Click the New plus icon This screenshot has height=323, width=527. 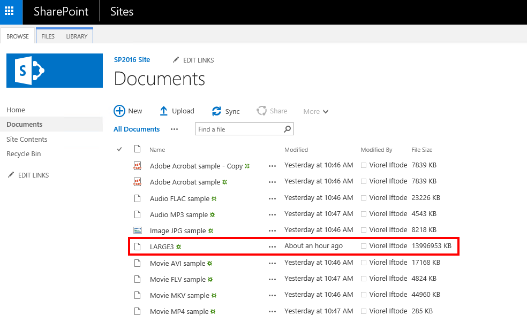(119, 111)
